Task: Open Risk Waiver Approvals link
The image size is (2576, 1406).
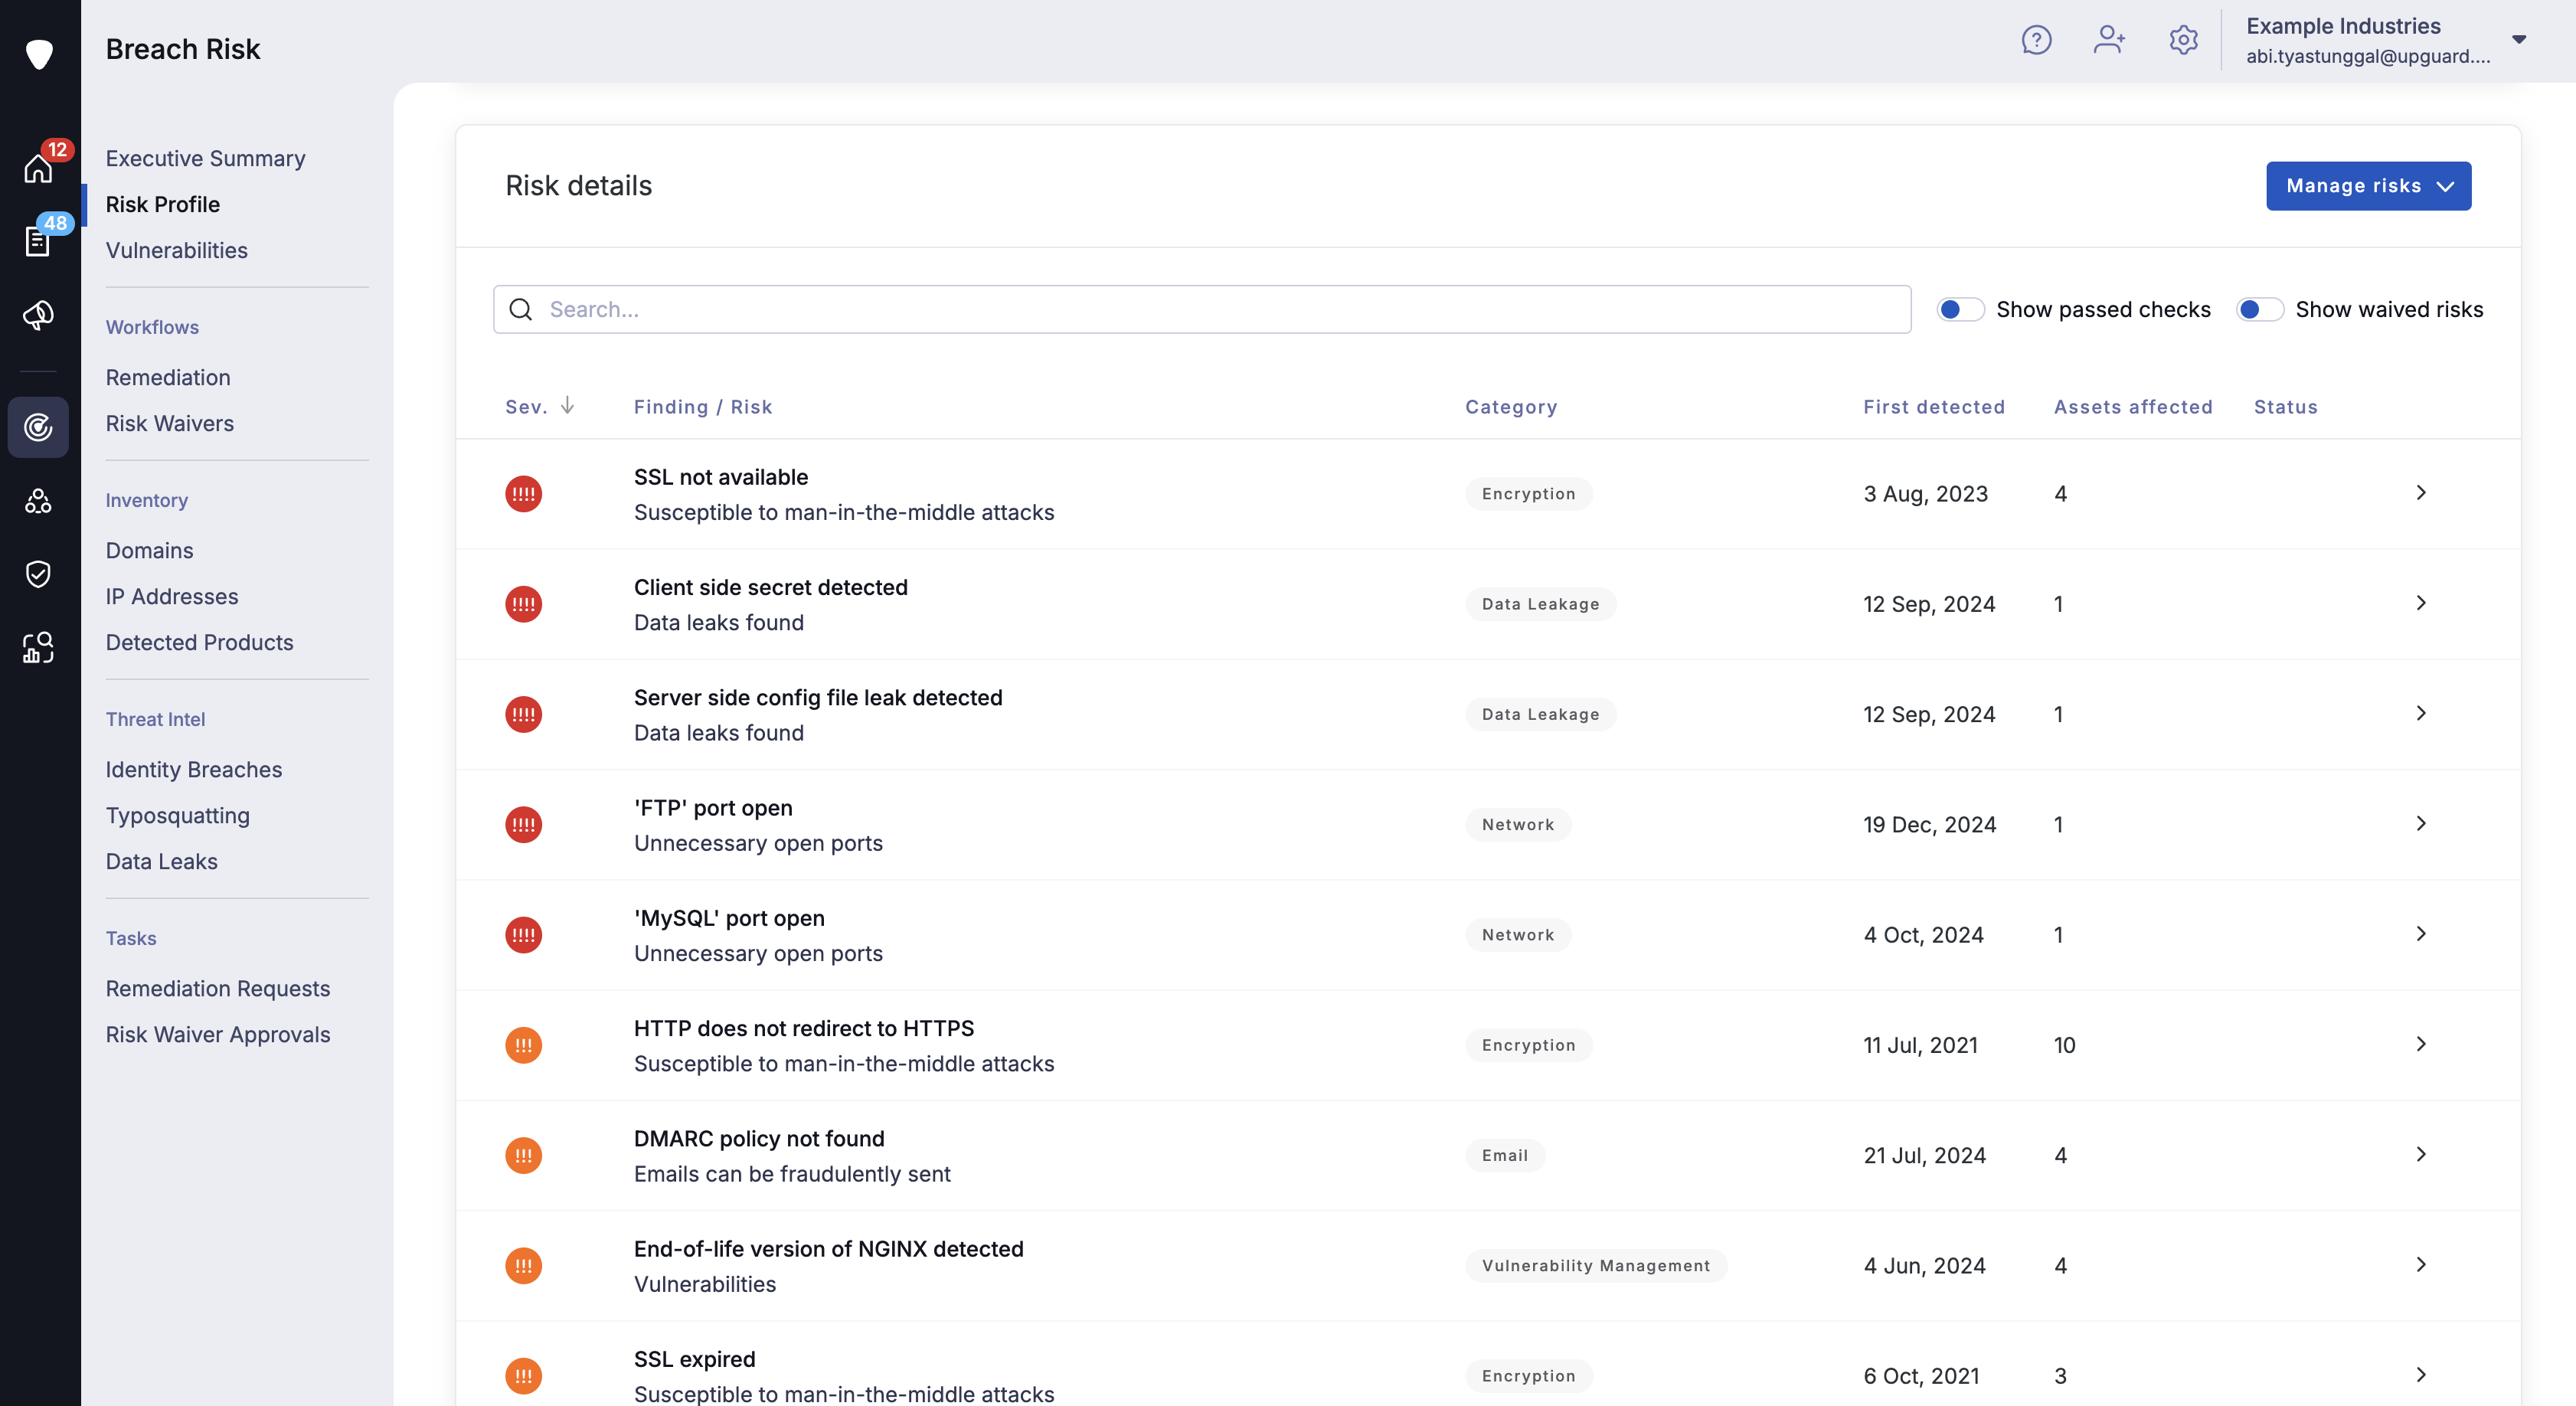Action: 218,1034
